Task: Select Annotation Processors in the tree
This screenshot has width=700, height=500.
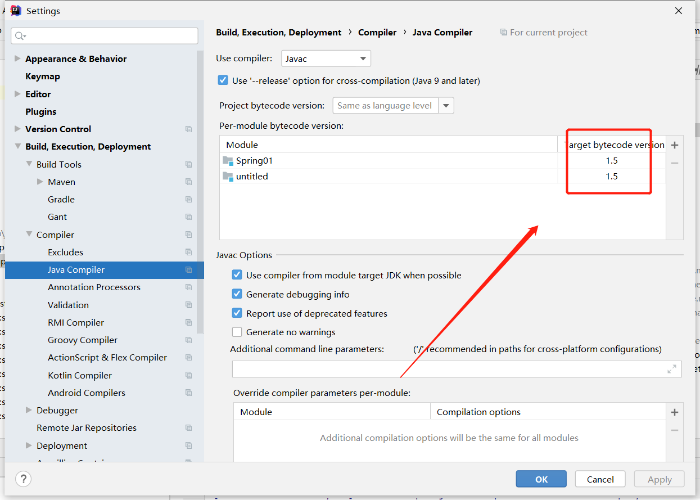Action: tap(94, 287)
